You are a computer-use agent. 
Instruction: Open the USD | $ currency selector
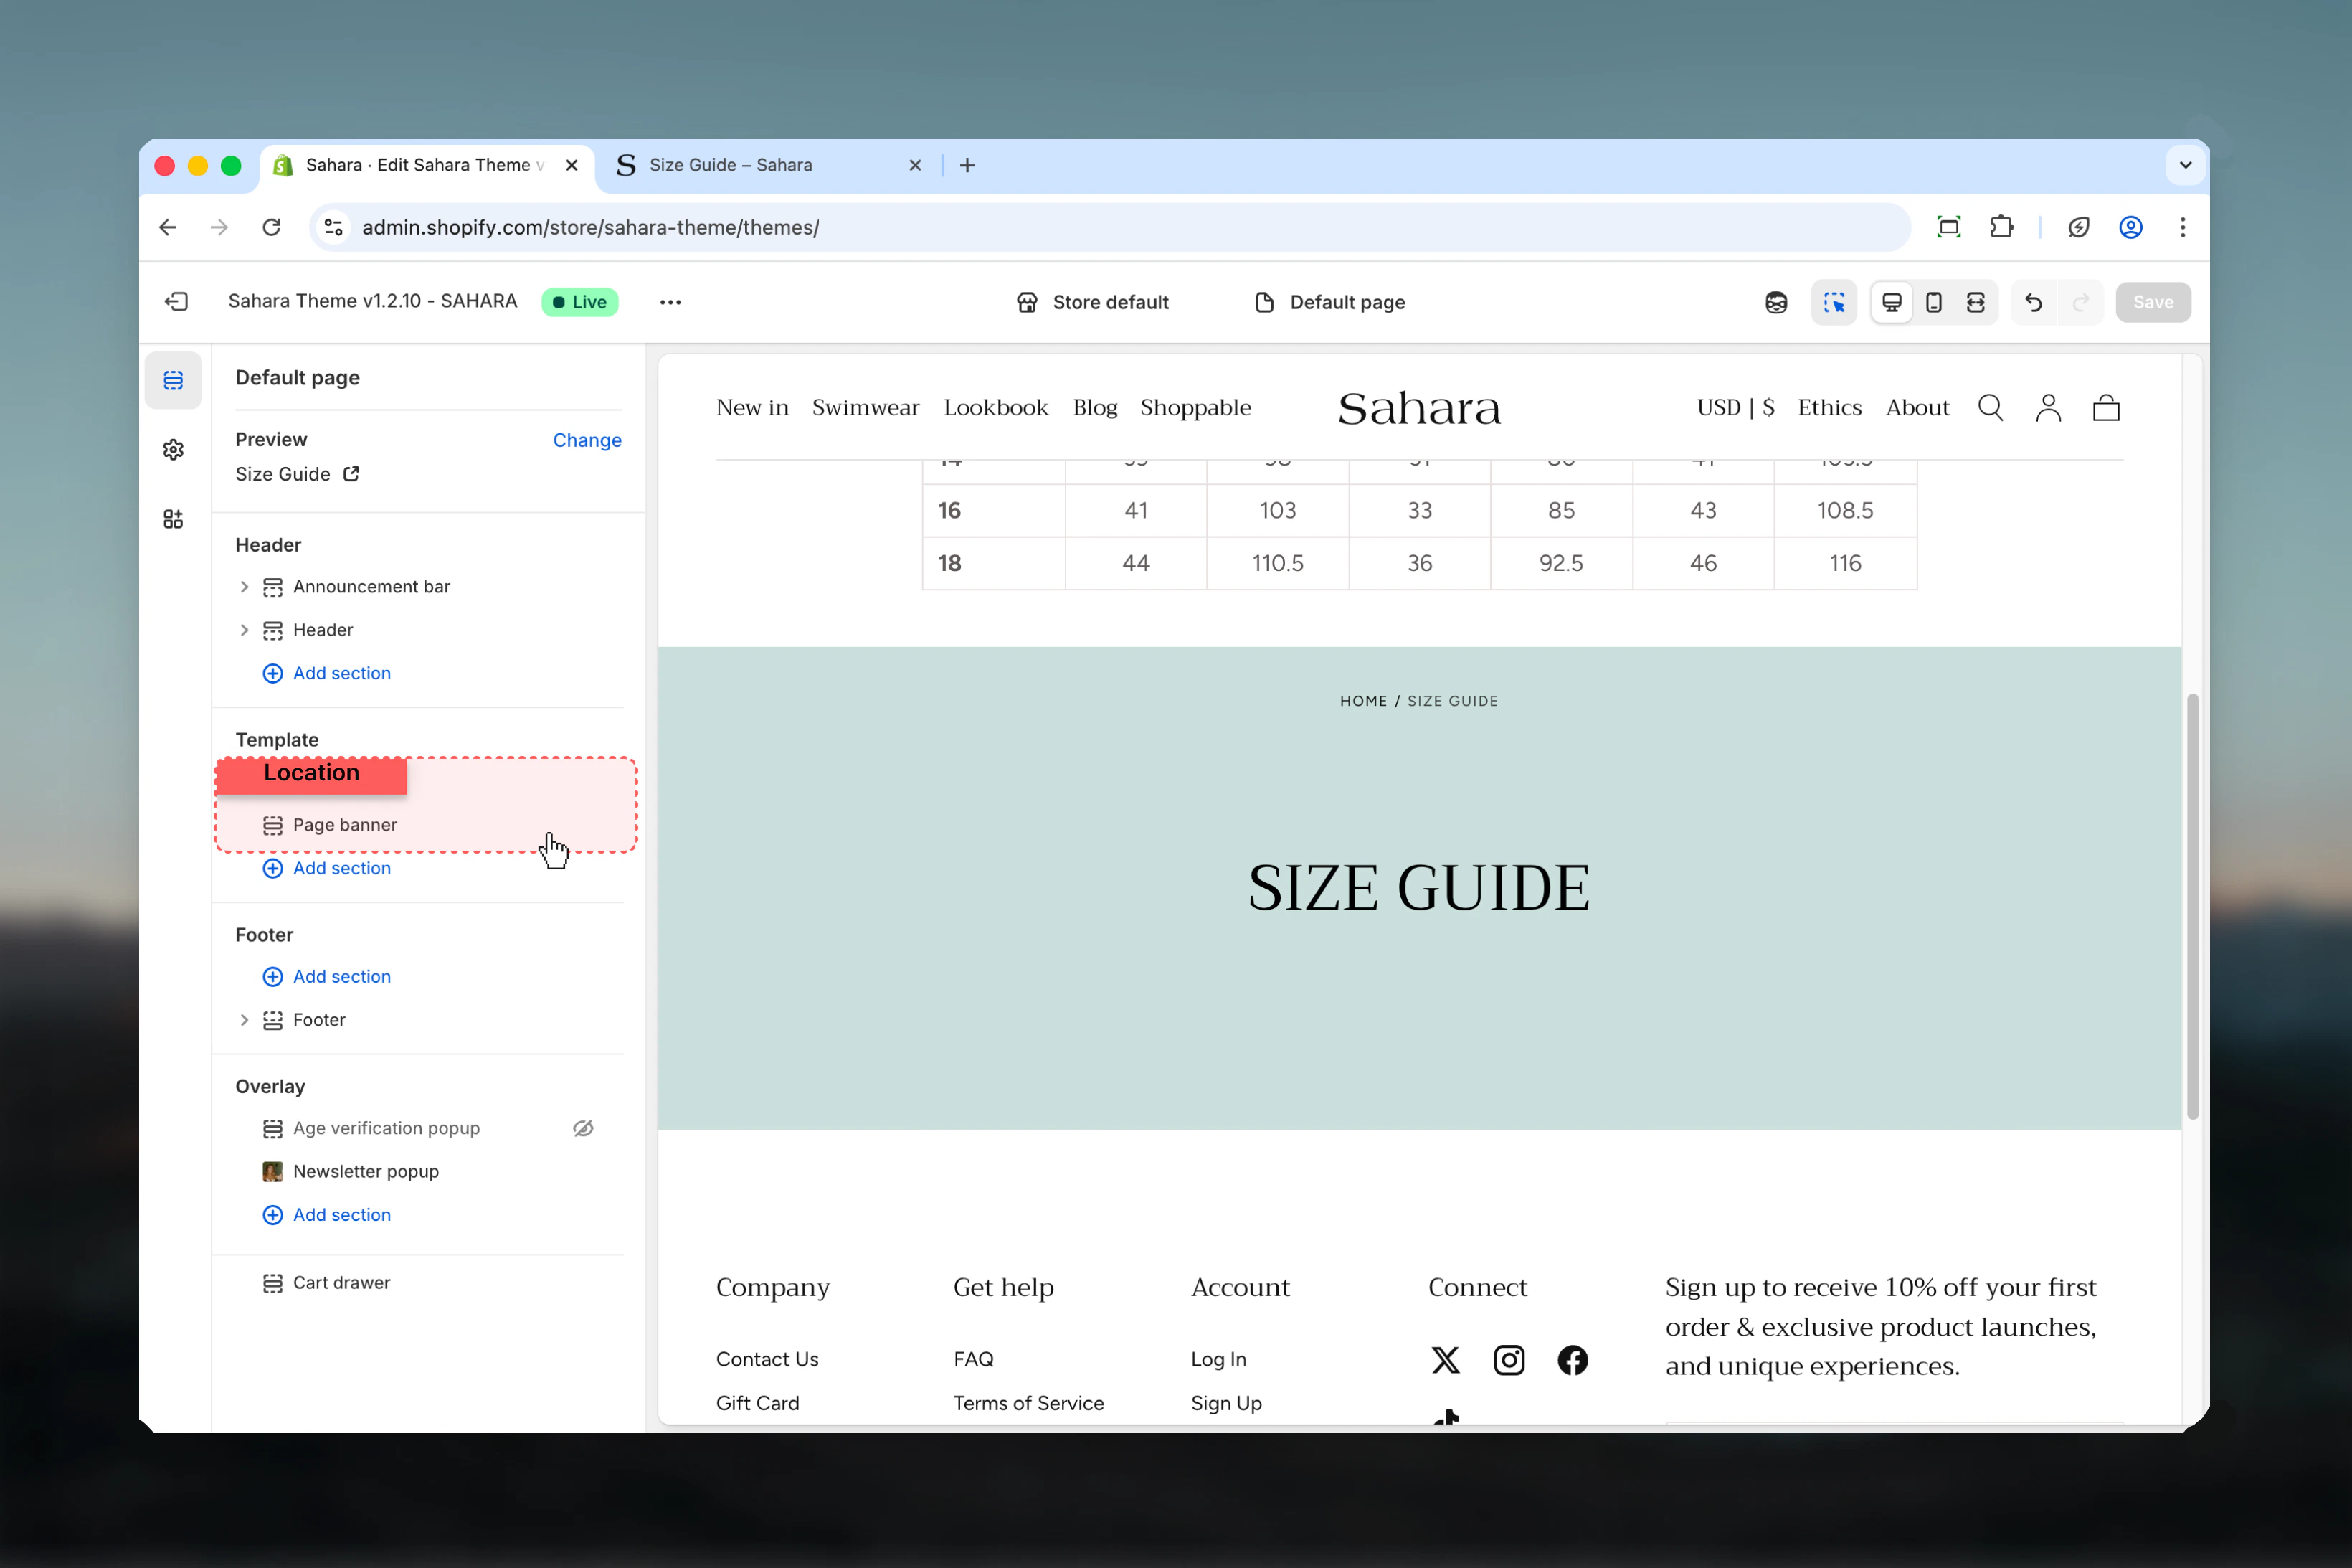pos(1735,408)
